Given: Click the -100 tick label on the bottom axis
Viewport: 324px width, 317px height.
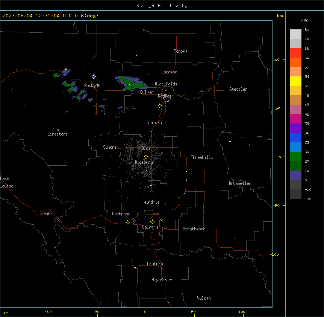Looking at the screenshot, I should click(47, 312).
